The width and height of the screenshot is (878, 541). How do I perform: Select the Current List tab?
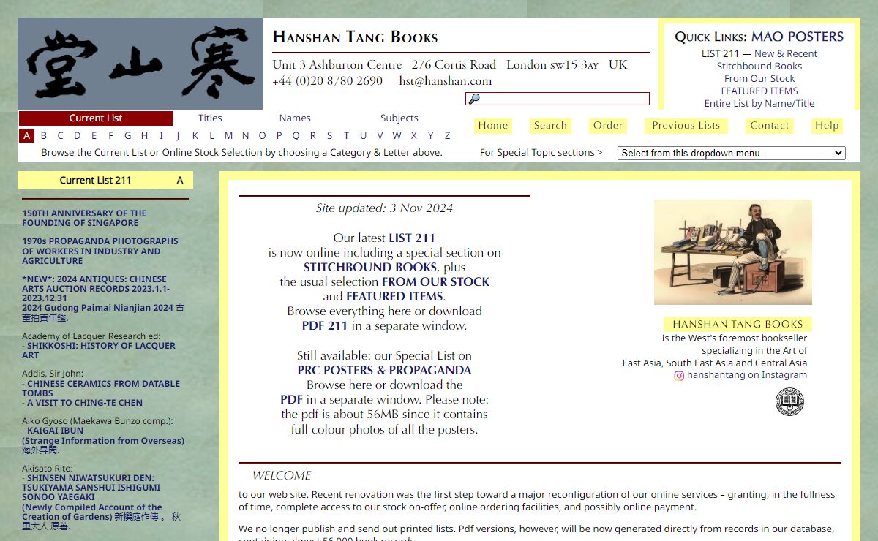(x=96, y=118)
